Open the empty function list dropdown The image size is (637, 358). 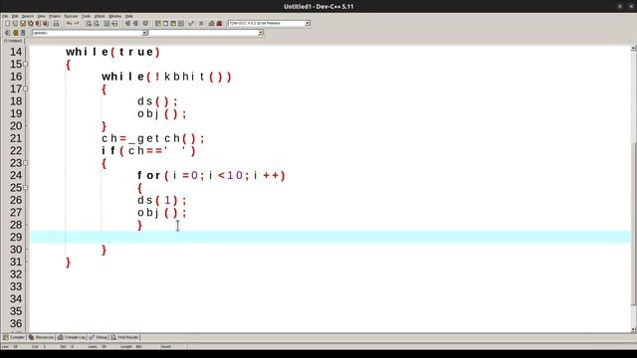(x=261, y=33)
